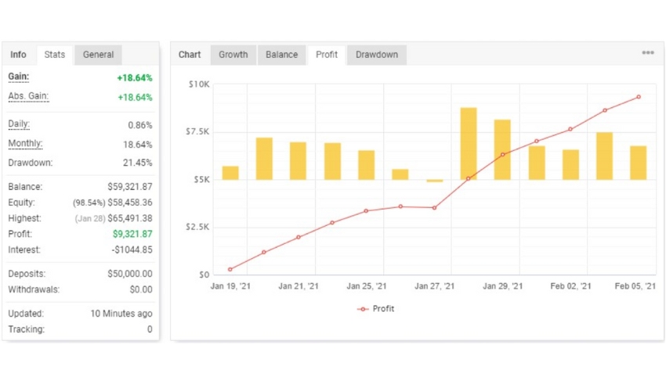Click the first data point on profit line

(x=230, y=269)
